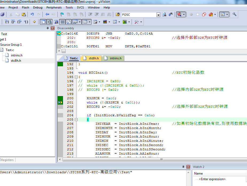Viewport: 247px width, 186px height.
Task: Pin the Project panel
Action: pyautogui.click(x=48, y=28)
